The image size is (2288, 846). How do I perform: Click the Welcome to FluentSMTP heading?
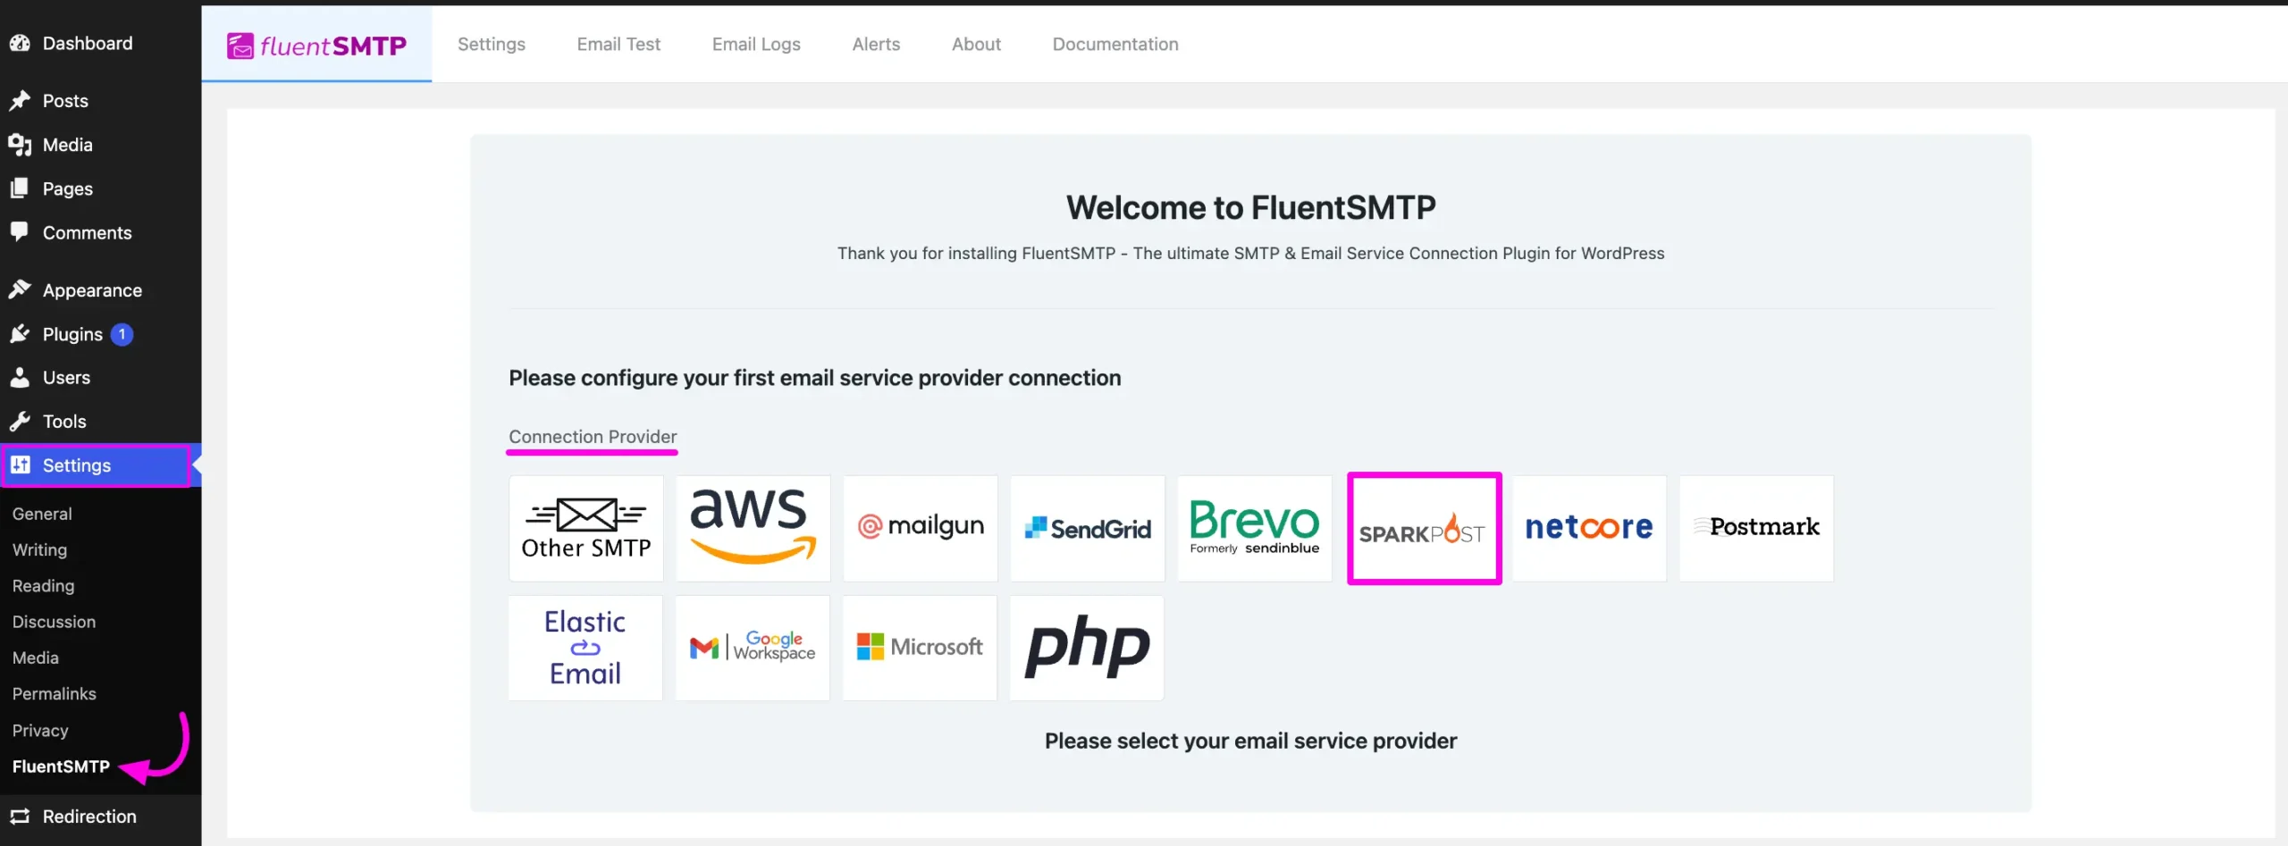[x=1250, y=207]
